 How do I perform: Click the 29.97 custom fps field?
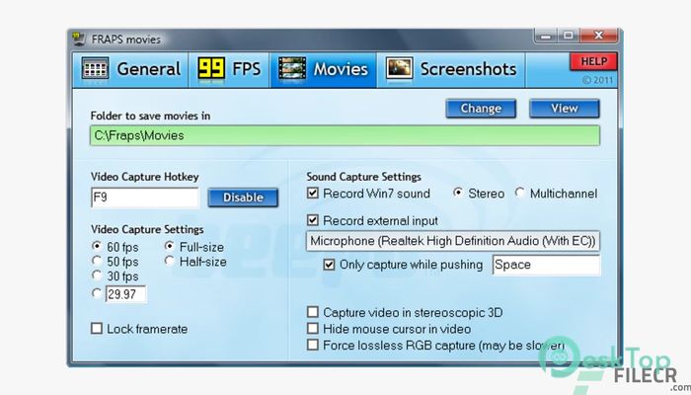[126, 294]
